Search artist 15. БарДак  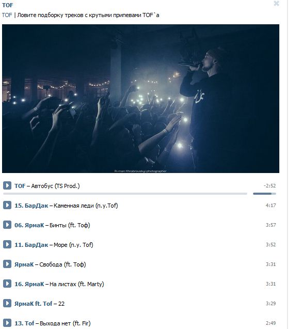(x=31, y=206)
